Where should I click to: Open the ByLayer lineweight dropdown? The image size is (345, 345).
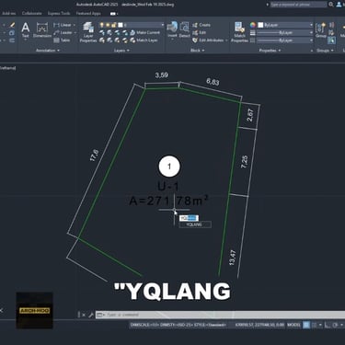click(x=311, y=32)
